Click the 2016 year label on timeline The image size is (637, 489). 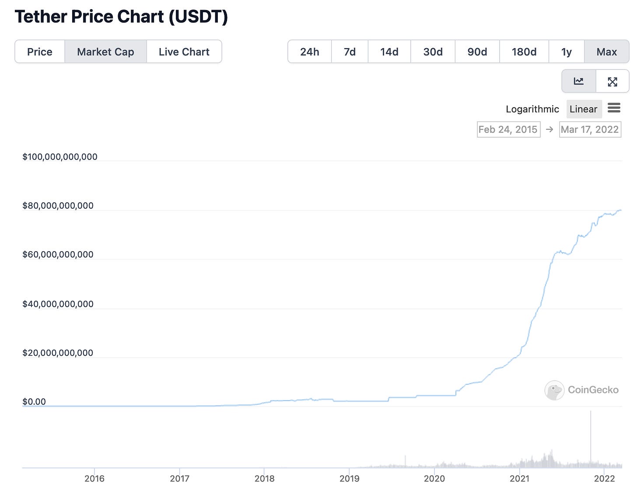[x=94, y=479]
